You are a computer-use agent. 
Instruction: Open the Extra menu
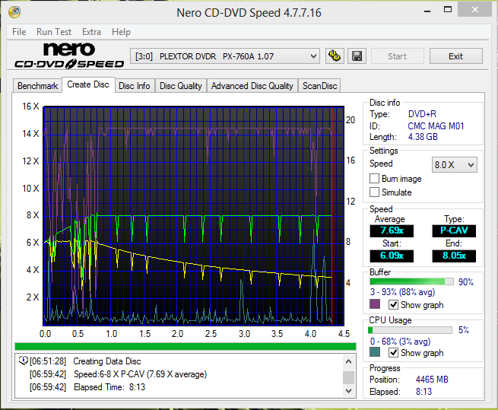(91, 32)
